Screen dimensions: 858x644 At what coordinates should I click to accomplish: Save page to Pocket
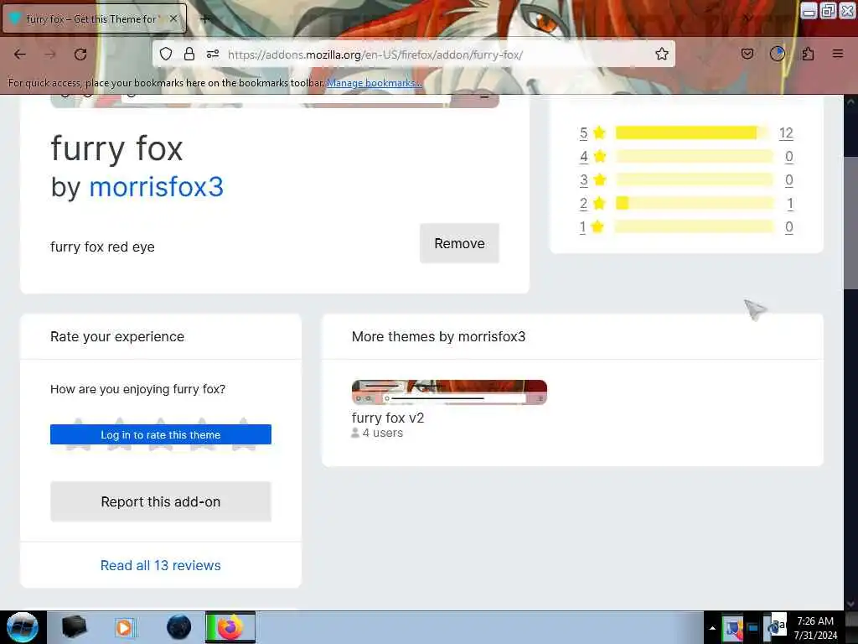[747, 54]
